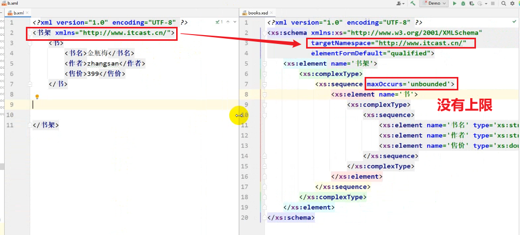Click the closing </书> tag in b.xml
The height and width of the screenshot is (235, 520).
tap(58, 84)
